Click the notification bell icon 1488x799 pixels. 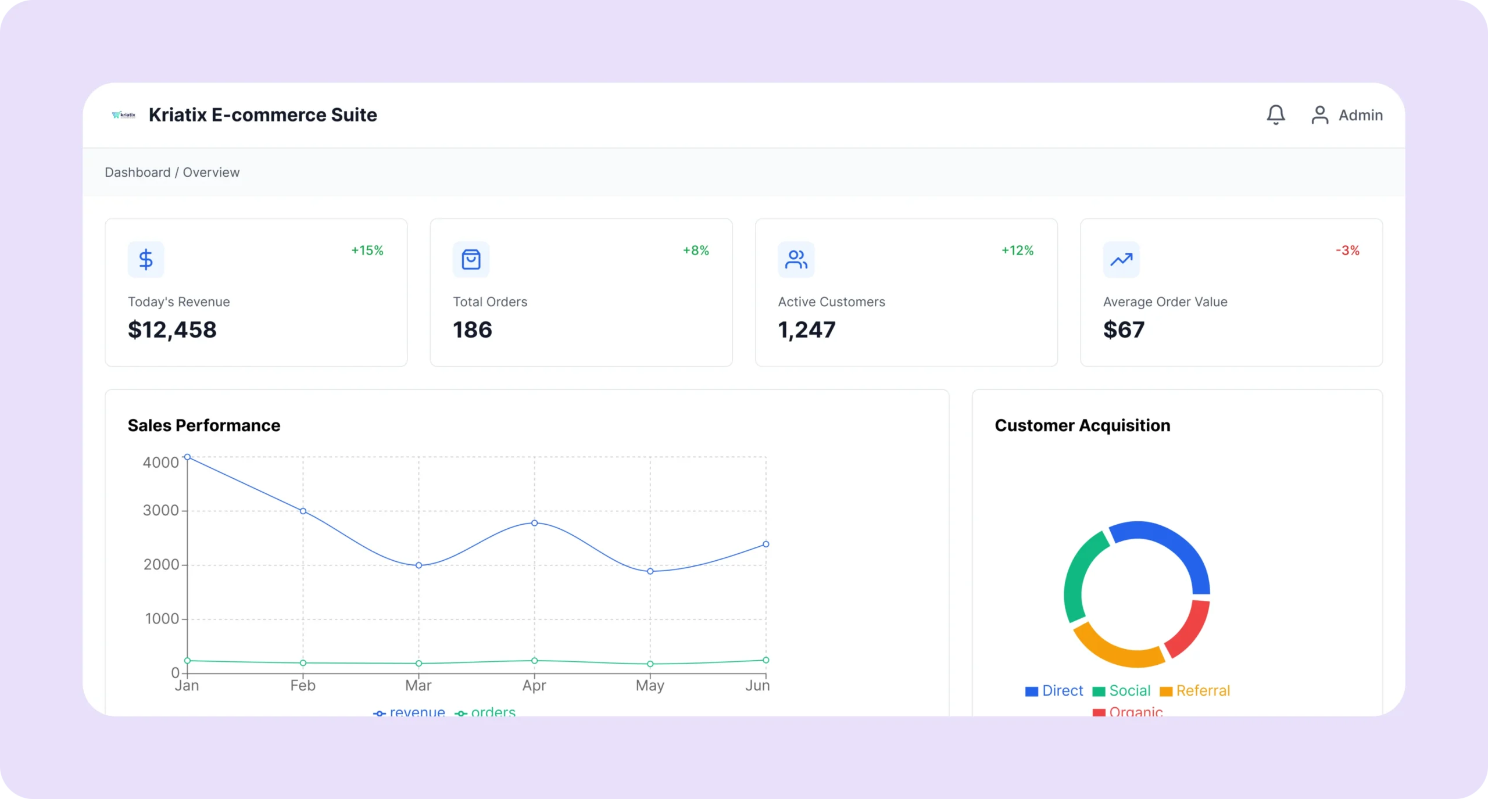click(x=1275, y=114)
